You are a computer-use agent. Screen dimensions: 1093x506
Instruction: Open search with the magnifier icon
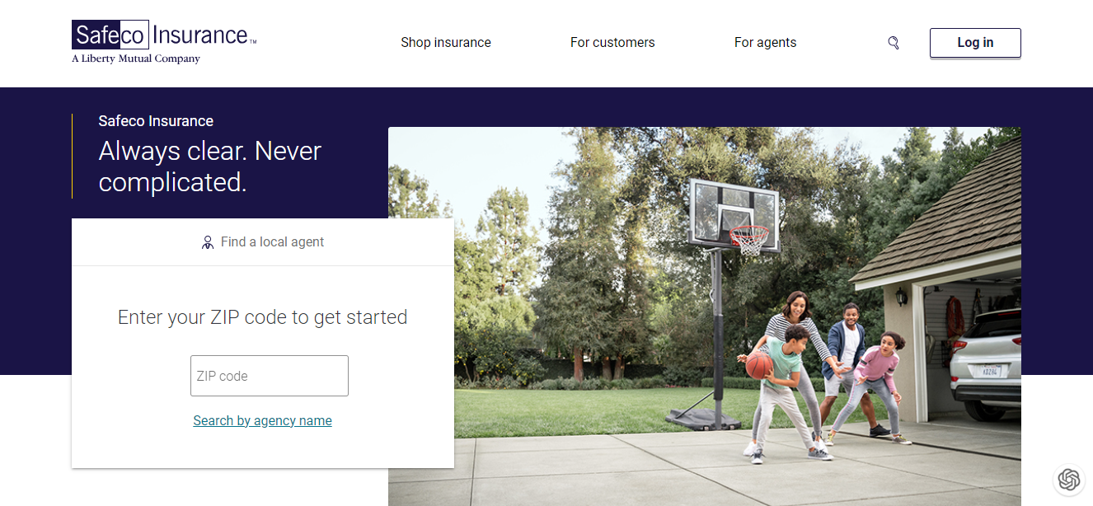click(x=893, y=43)
